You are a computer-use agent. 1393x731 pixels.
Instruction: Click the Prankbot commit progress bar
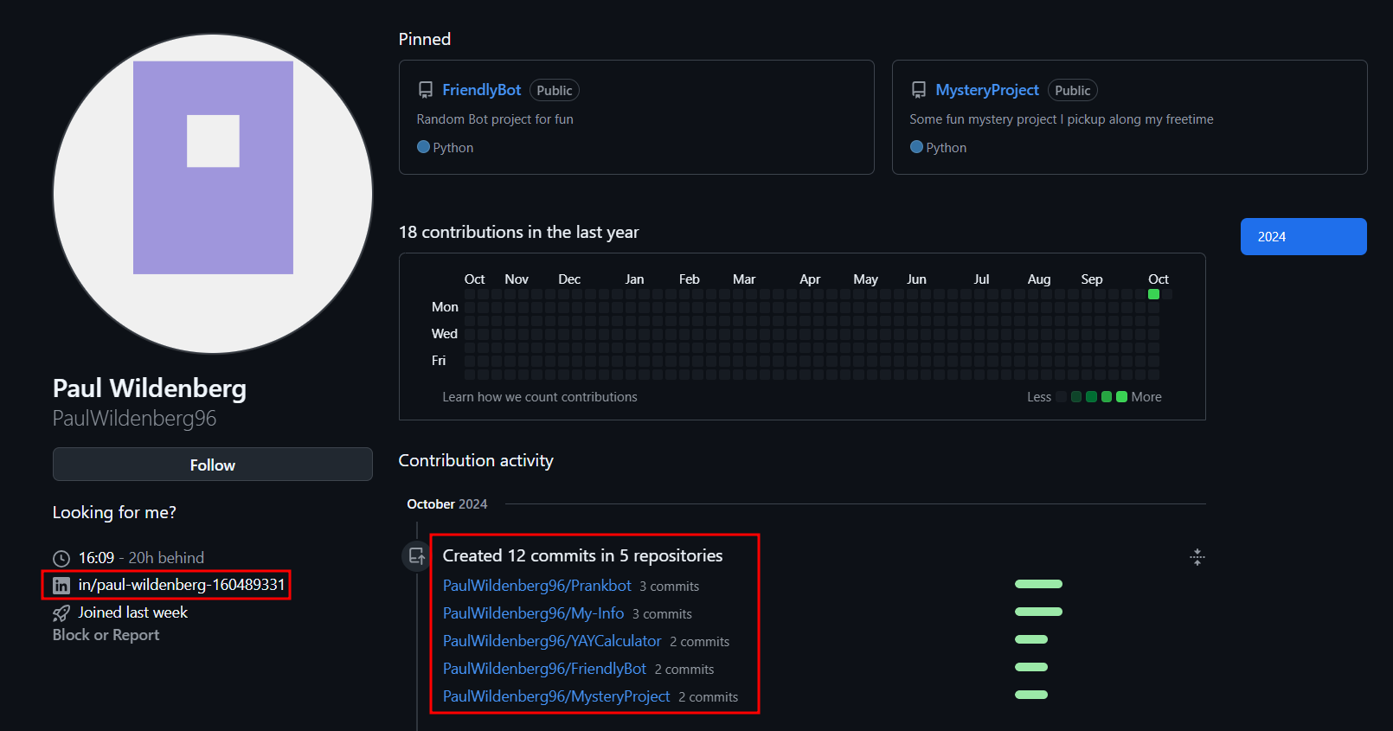point(1038,584)
